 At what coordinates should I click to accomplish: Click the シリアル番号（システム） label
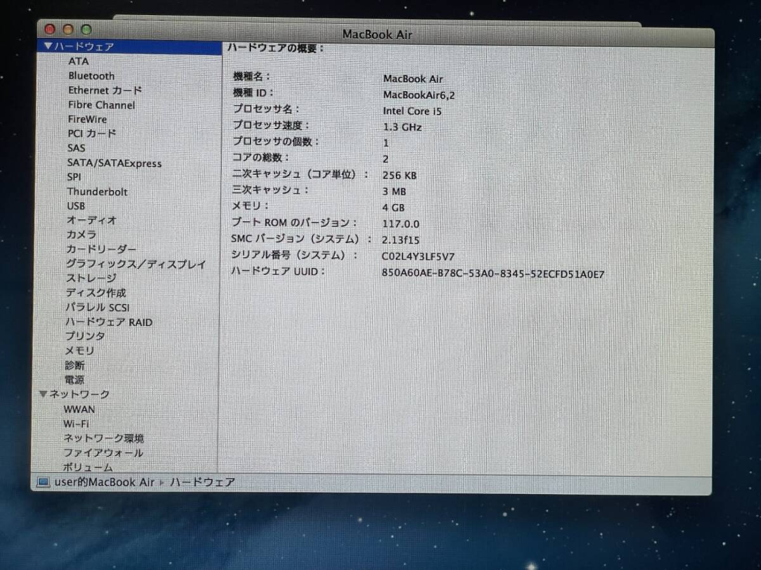pyautogui.click(x=295, y=255)
